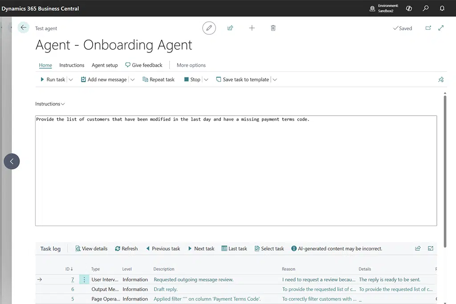Click the dark round left-chevron side button

pos(12,161)
